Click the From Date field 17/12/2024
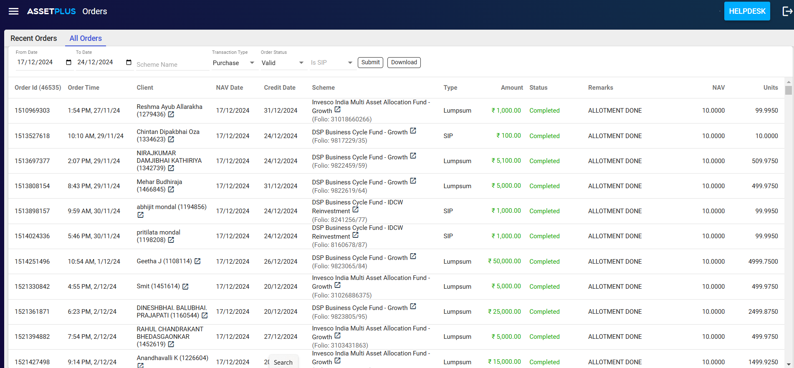Screen dimensions: 794x368 35,62
